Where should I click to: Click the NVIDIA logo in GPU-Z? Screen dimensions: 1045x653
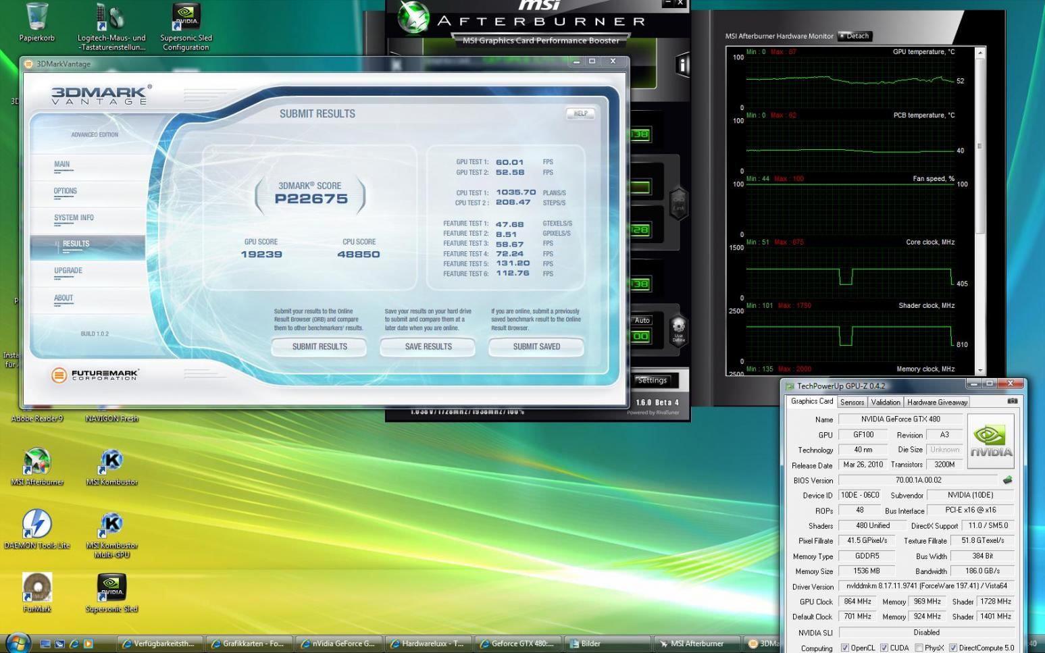pyautogui.click(x=991, y=440)
